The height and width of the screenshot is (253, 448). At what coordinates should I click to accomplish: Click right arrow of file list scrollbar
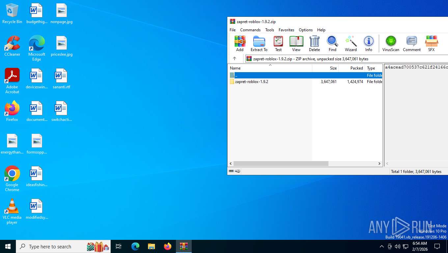pos(379,163)
